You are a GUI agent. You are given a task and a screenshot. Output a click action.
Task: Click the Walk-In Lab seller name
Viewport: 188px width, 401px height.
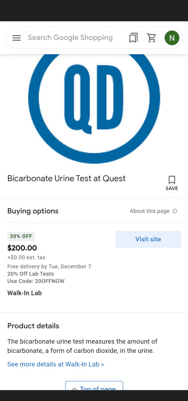24,293
